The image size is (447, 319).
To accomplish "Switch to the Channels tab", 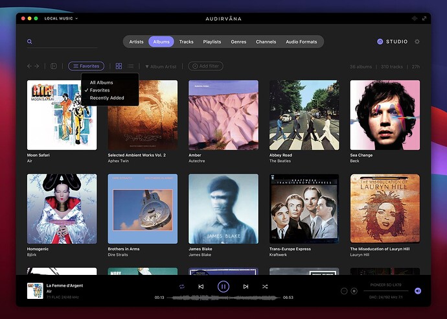I will 266,41.
